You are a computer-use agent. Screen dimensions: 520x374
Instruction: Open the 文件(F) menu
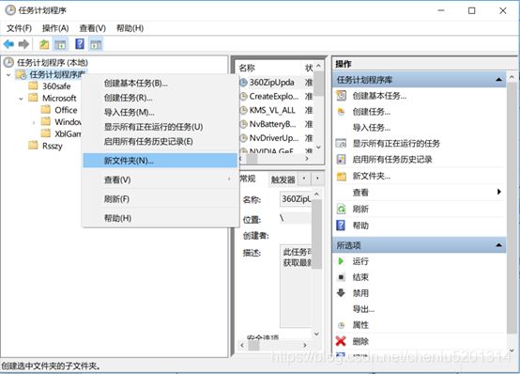[19, 28]
